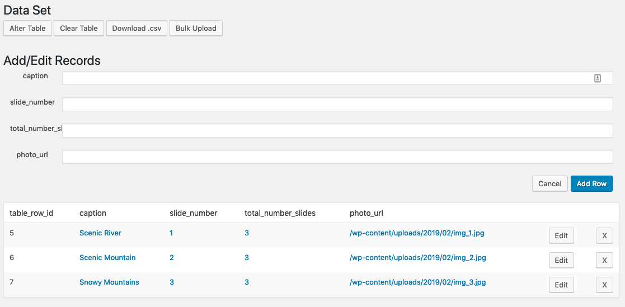Screen dimensions: 625x307
Task: Click the Clear Table button
Action: (x=79, y=29)
